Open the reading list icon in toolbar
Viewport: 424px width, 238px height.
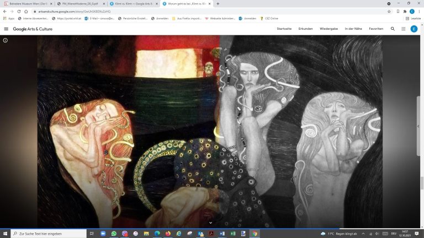[397, 12]
